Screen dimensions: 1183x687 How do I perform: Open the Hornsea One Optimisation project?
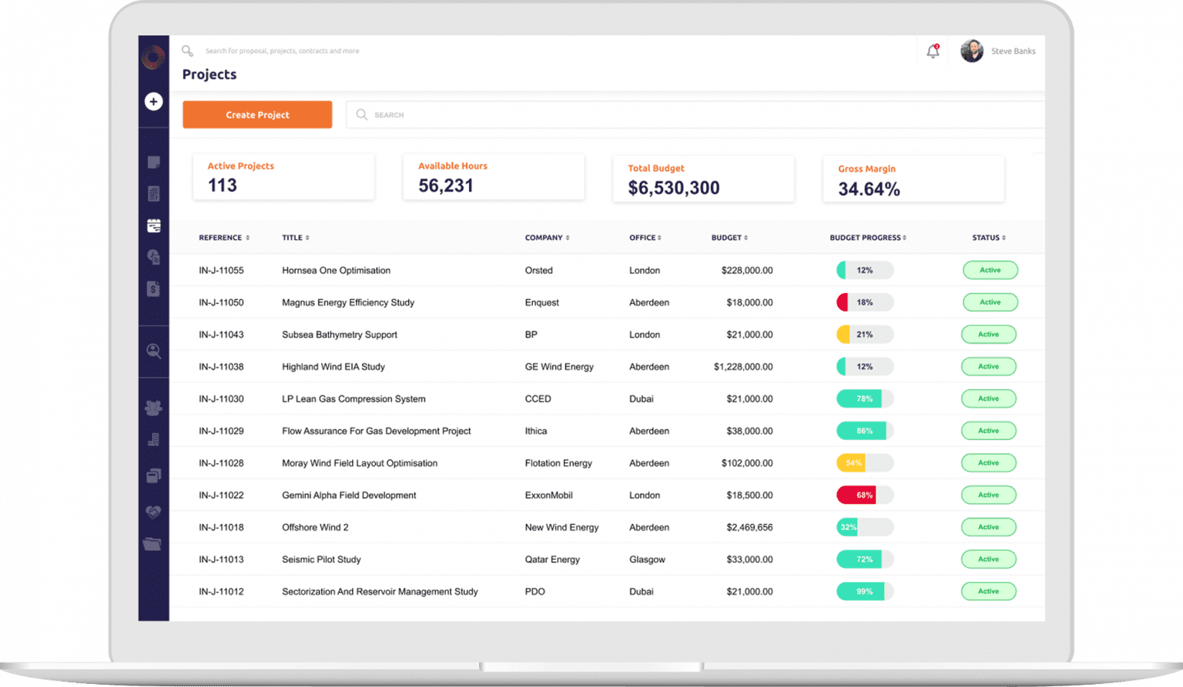tap(336, 271)
